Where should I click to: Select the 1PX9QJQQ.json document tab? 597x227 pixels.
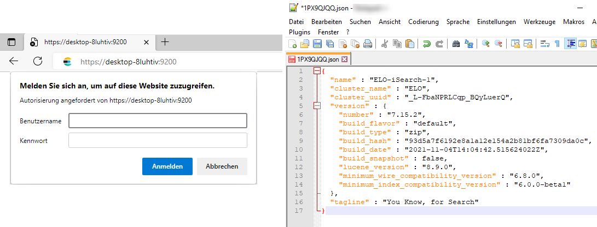(318, 59)
